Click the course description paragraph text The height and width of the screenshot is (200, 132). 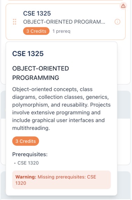[x=61, y=109]
